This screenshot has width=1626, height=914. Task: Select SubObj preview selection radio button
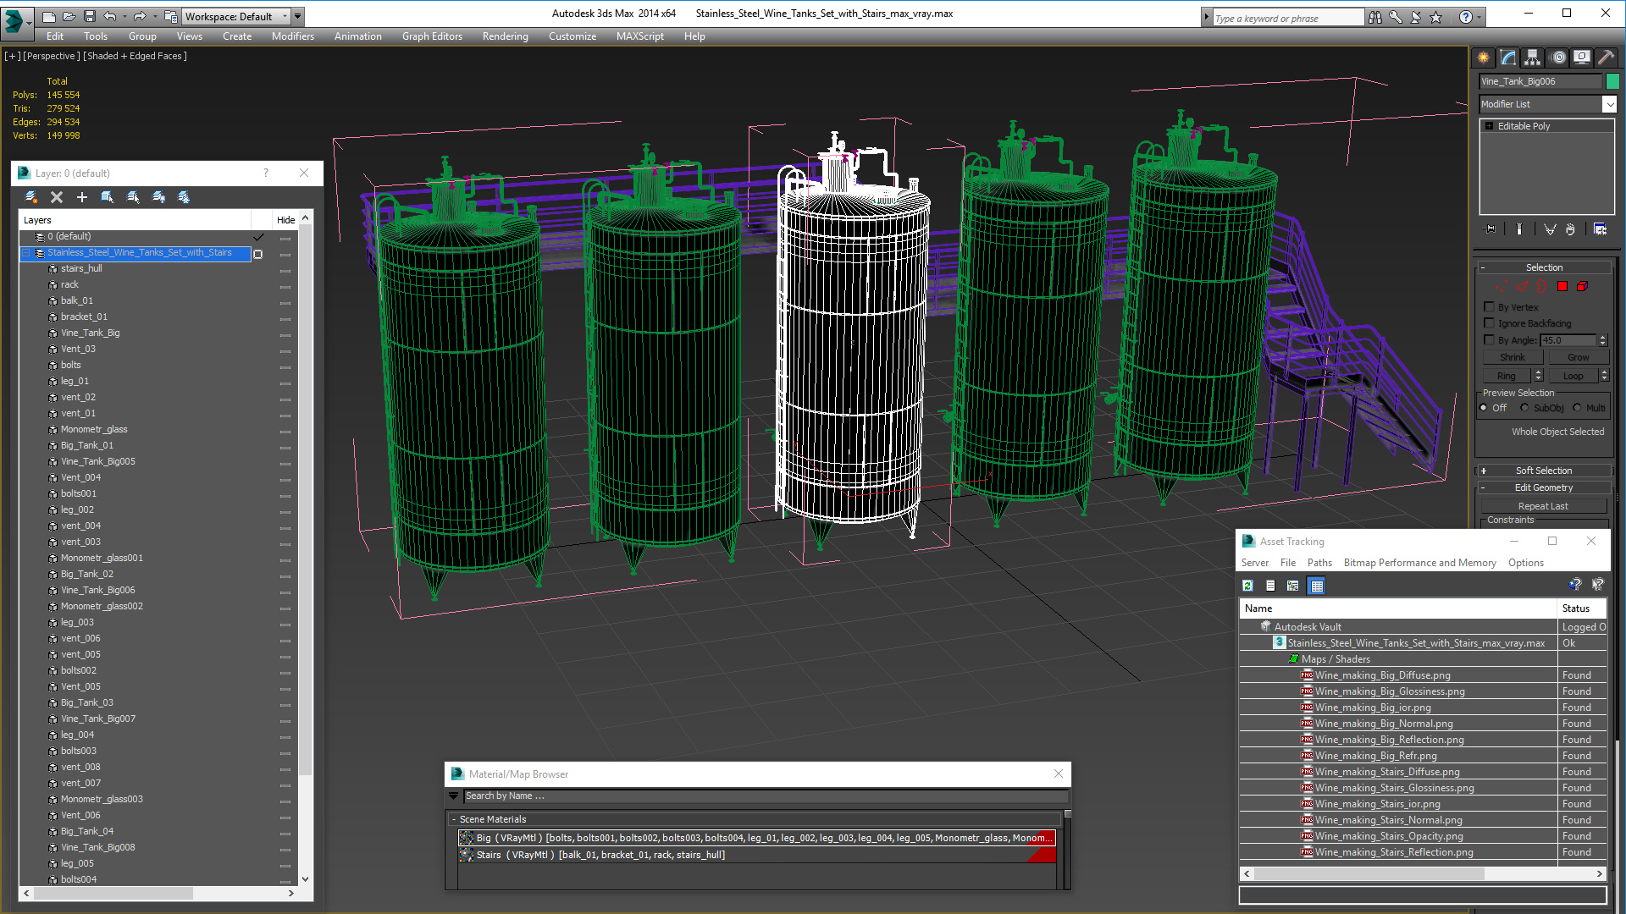tap(1524, 408)
